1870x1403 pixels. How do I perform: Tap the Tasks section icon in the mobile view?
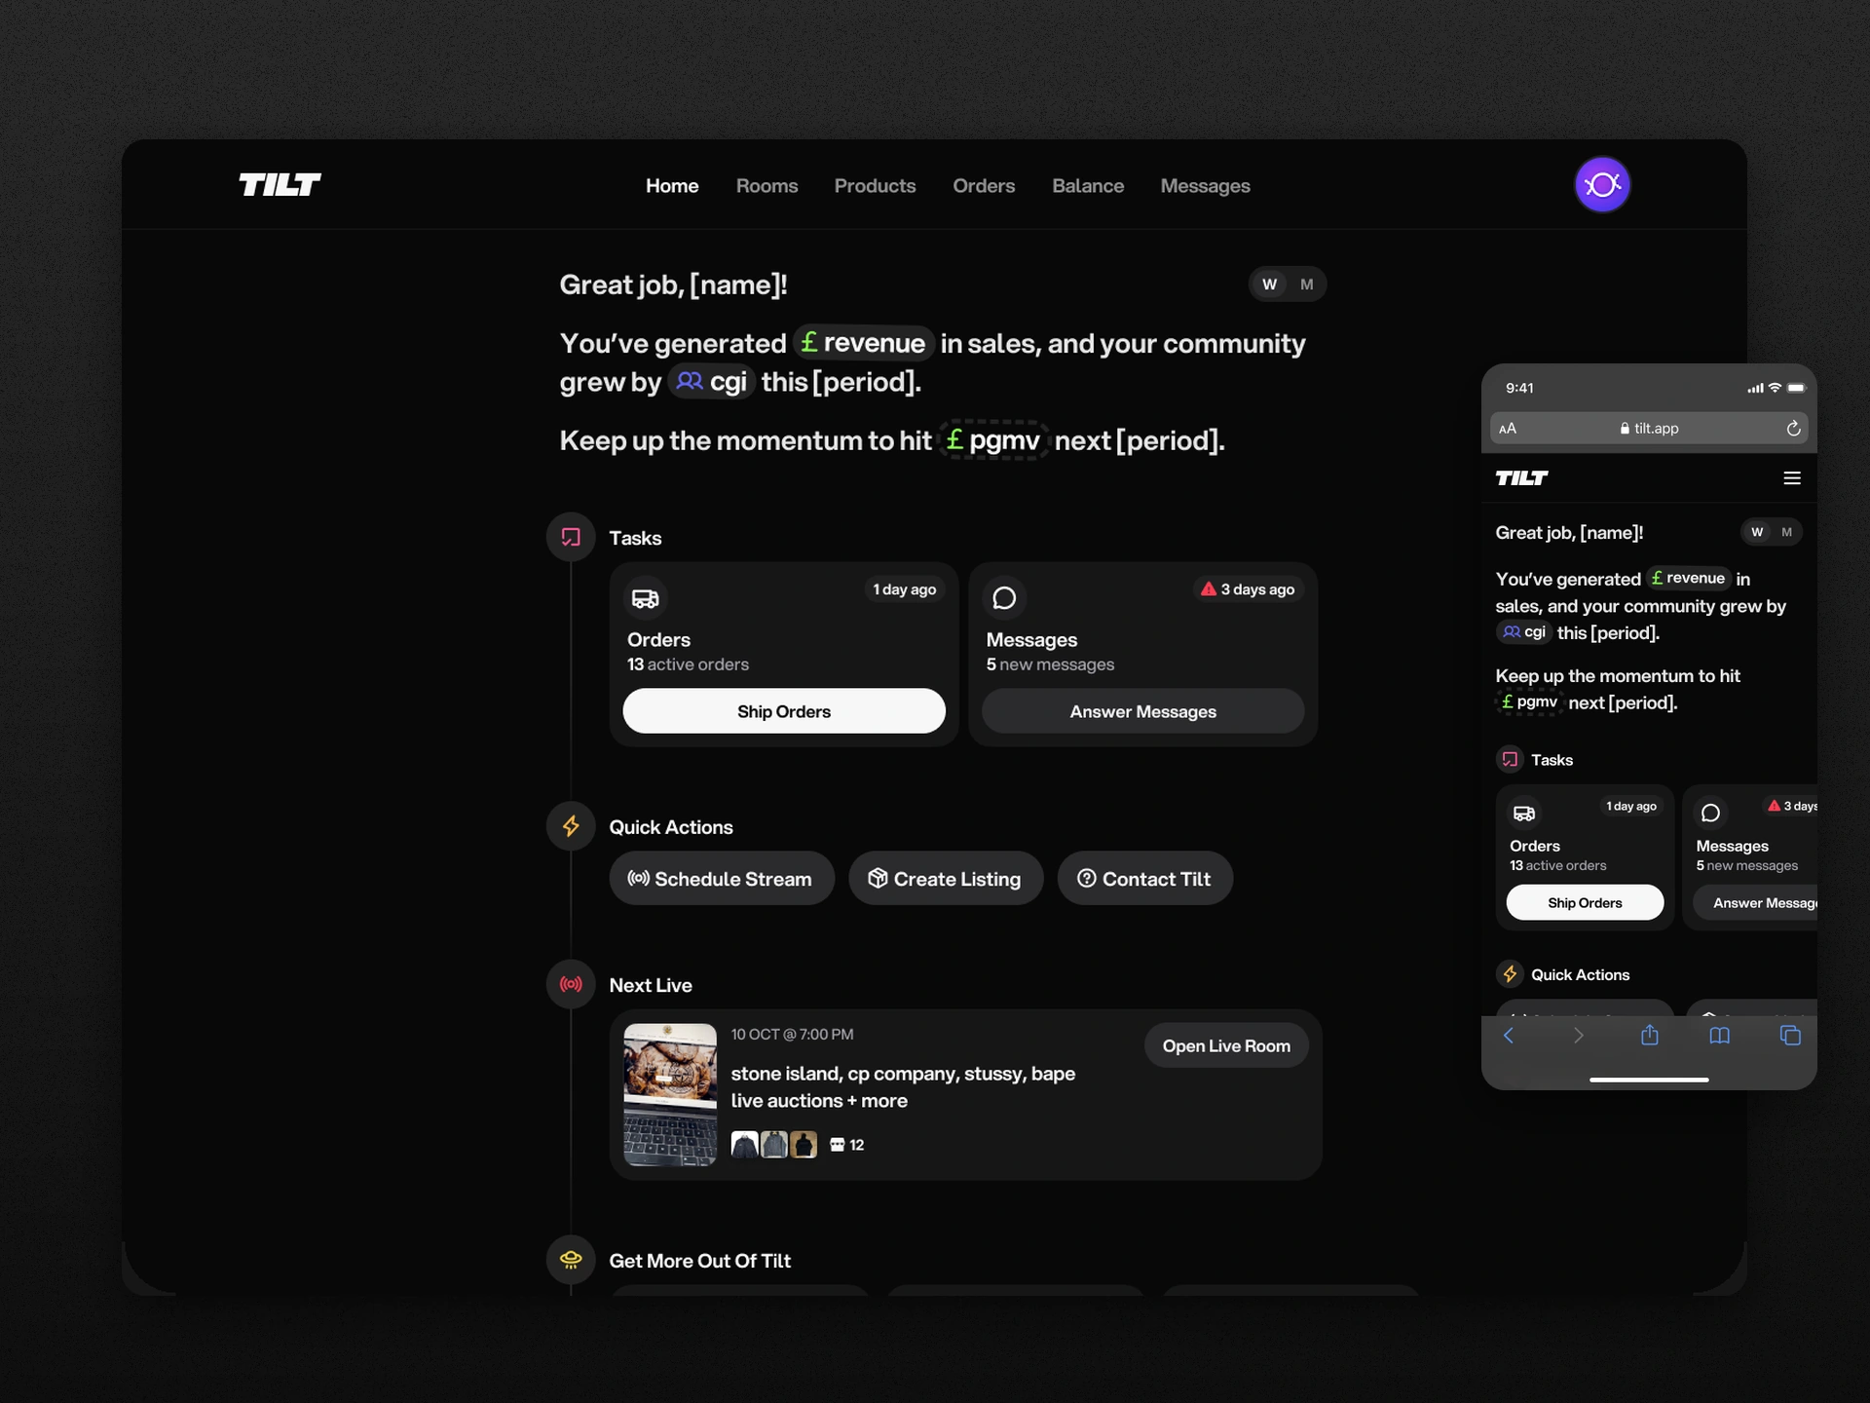pos(1510,759)
